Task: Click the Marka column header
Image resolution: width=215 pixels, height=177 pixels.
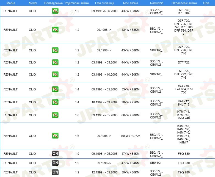Action: click(10, 3)
